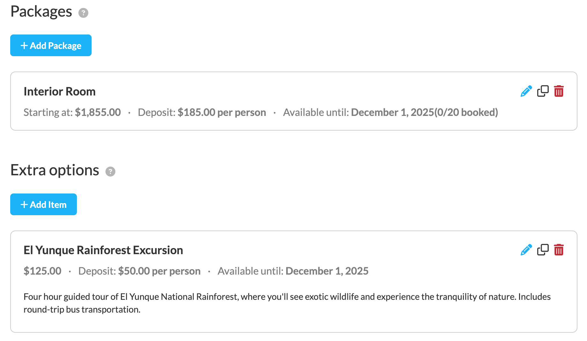Open help icon next to Extra options

coord(110,171)
